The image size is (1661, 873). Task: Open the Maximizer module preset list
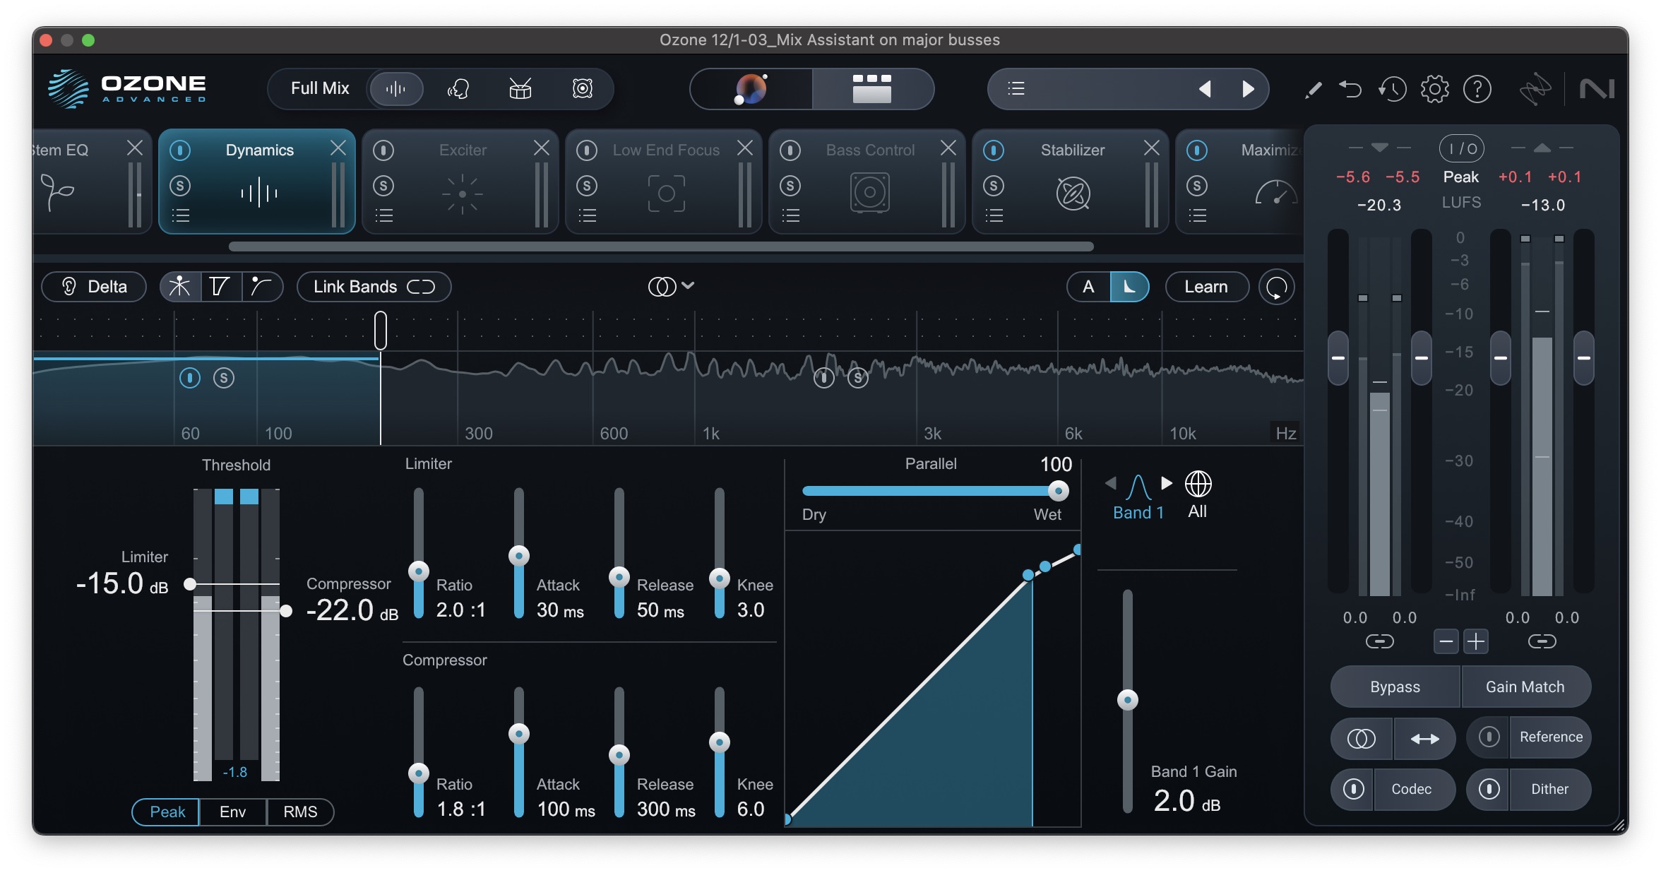(x=1198, y=215)
